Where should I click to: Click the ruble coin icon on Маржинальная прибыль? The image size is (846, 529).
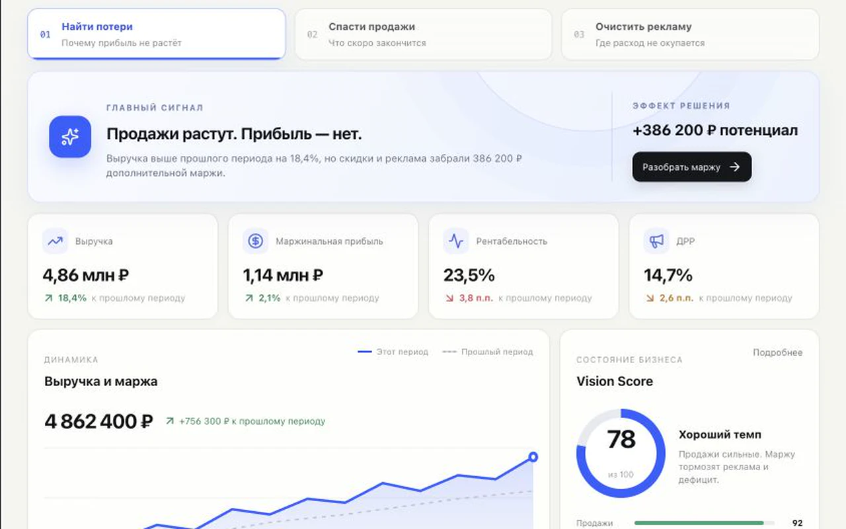pos(255,241)
